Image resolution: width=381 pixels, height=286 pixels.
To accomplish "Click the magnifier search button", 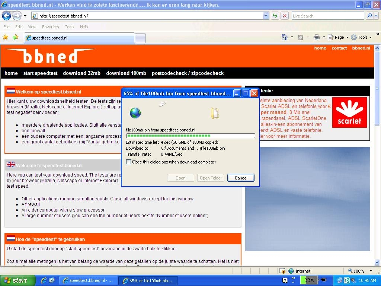I will pyautogui.click(x=369, y=16).
